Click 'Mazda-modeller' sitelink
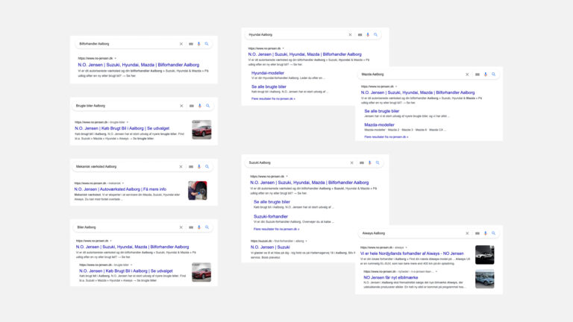573x322 pixels. point(380,125)
